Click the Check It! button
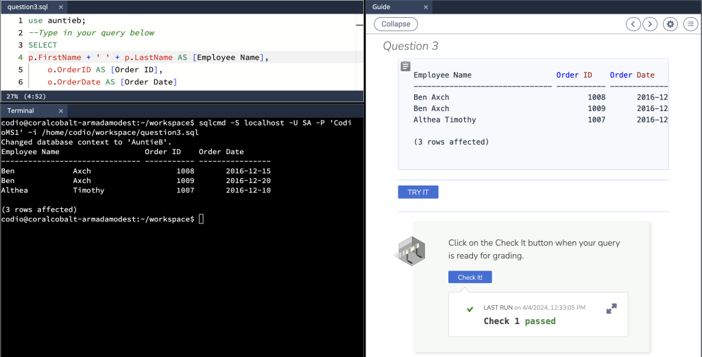The width and height of the screenshot is (702, 357). (470, 278)
